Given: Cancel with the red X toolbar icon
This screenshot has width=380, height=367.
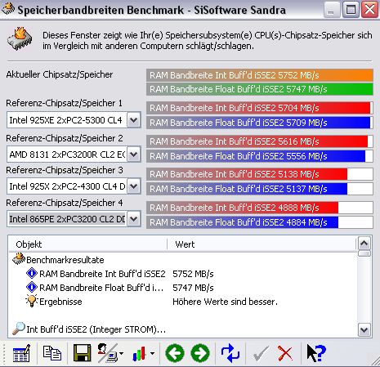Looking at the screenshot, I should [285, 354].
